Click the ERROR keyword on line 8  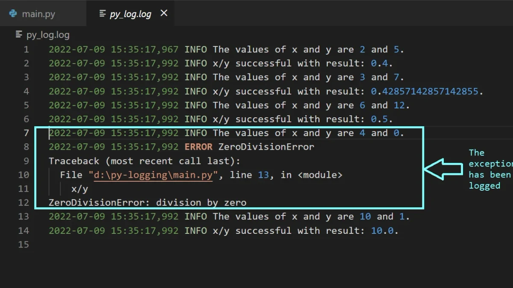(x=198, y=147)
